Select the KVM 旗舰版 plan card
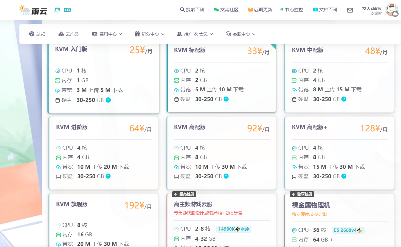The image size is (401, 247). (x=103, y=220)
